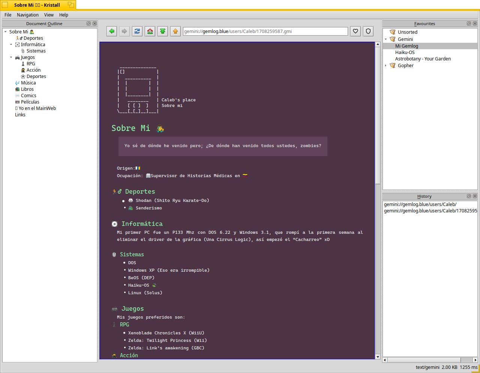This screenshot has width=480, height=373.
Task: Expand the Gopher favourites folder
Action: point(386,66)
